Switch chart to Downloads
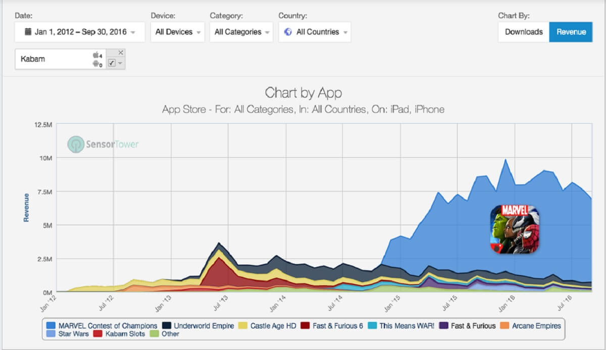 [x=524, y=32]
